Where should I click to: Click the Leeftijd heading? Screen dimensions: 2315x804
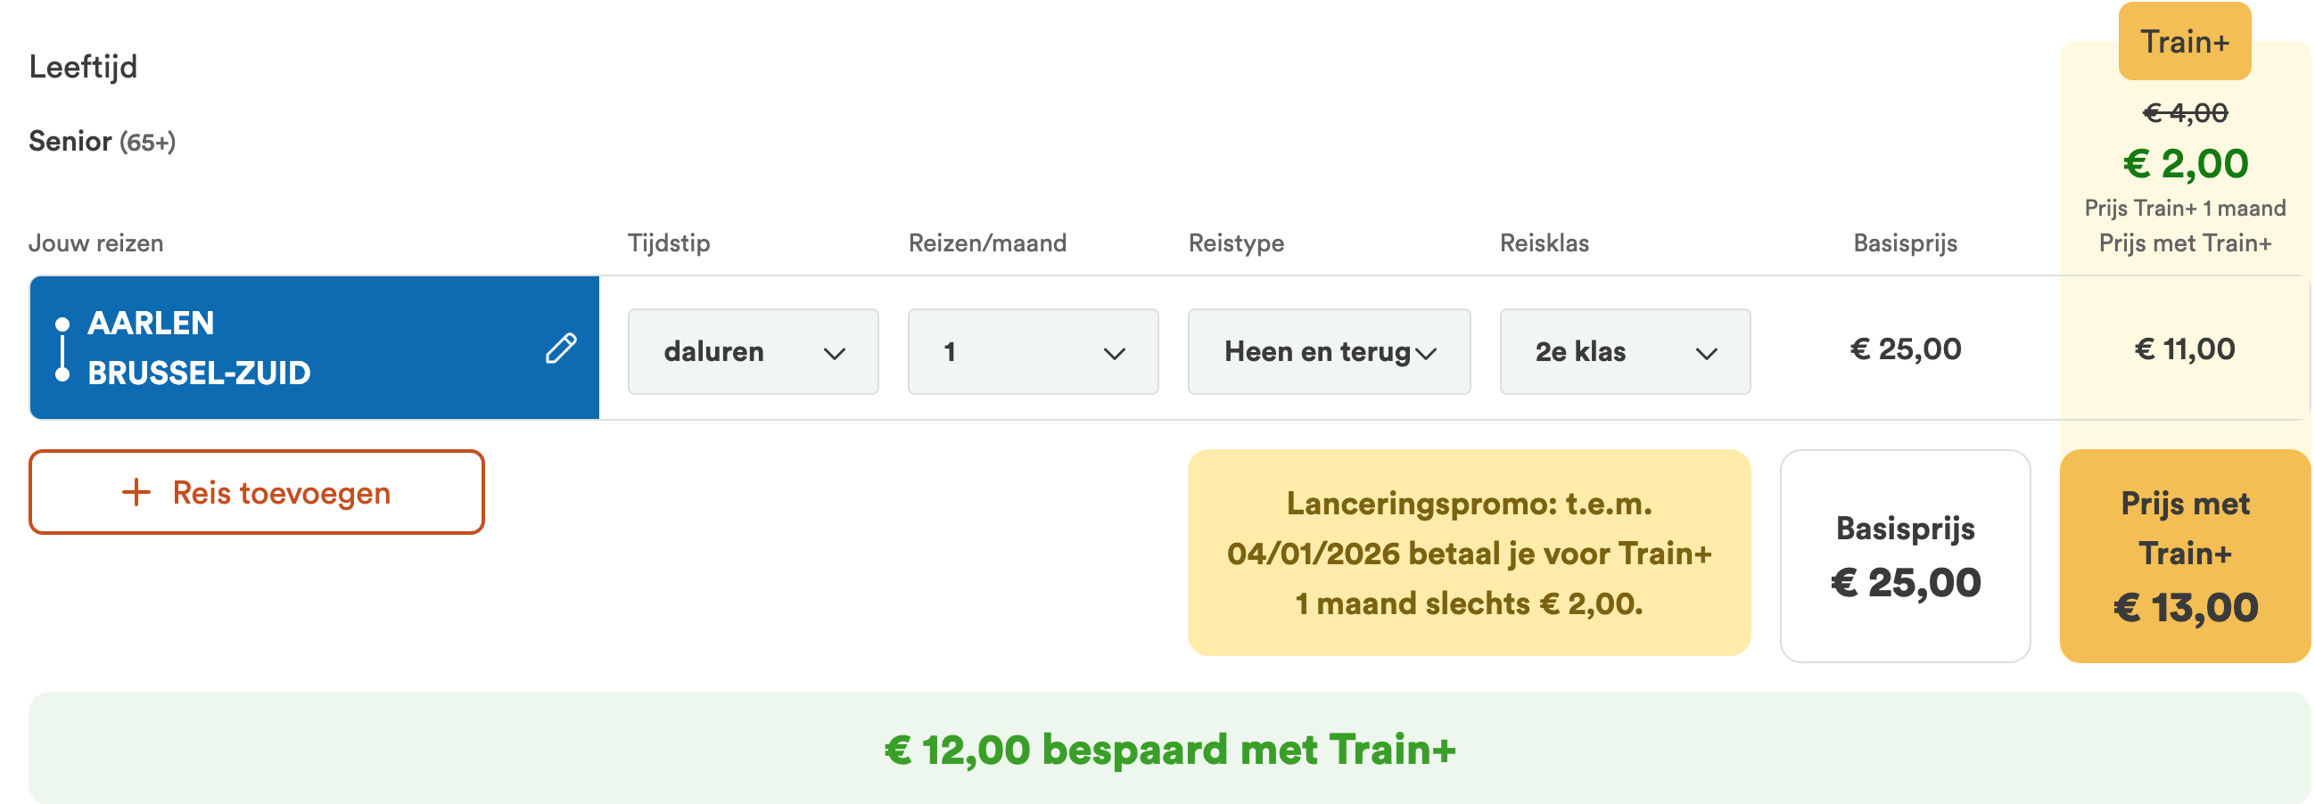pyautogui.click(x=84, y=67)
